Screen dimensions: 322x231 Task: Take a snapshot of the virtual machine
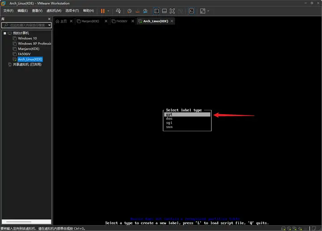[130, 11]
